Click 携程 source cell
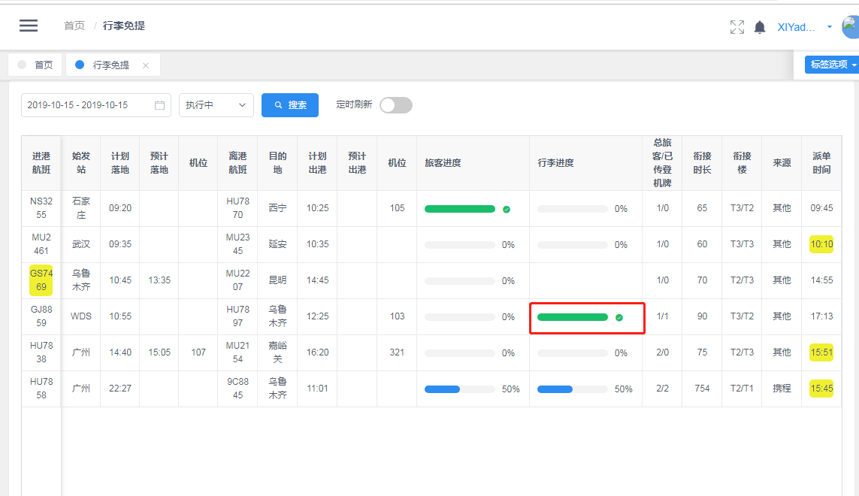Image resolution: width=859 pixels, height=496 pixels. tap(782, 389)
